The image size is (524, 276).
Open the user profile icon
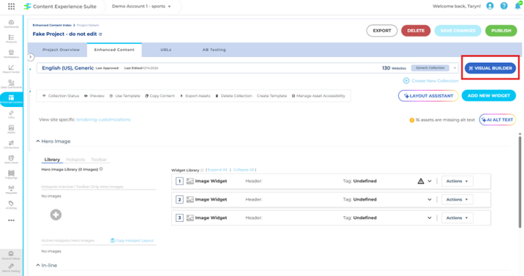490,6
